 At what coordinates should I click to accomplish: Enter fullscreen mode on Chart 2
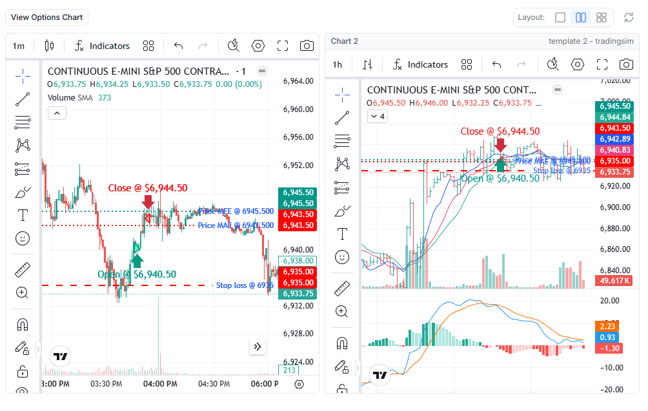click(602, 65)
